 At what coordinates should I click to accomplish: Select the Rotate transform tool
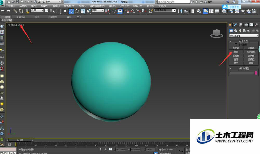click(77, 11)
